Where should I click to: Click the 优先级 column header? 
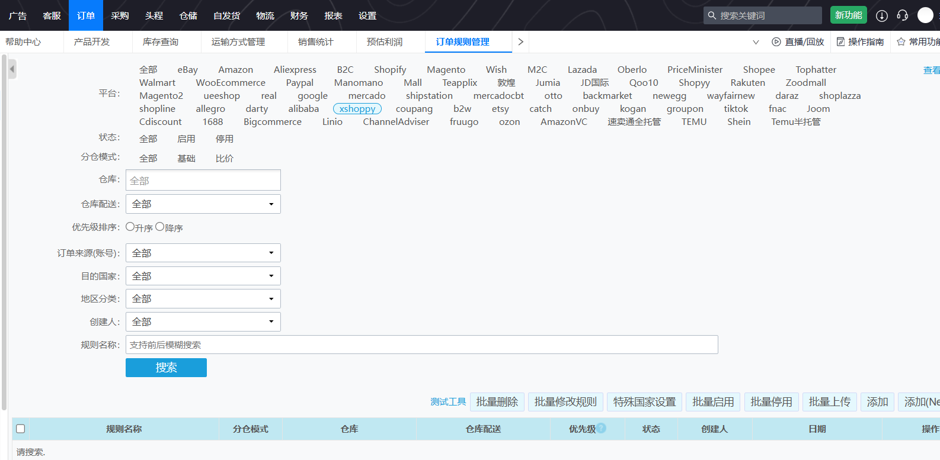pos(582,429)
